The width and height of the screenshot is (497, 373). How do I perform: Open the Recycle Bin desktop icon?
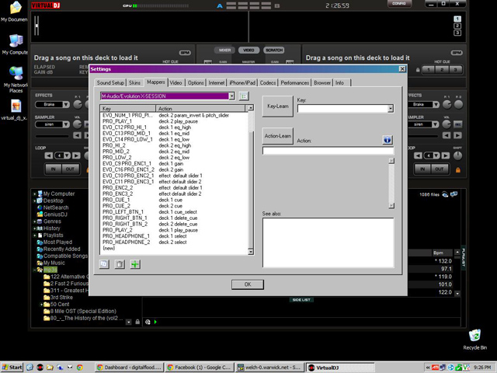(x=474, y=340)
